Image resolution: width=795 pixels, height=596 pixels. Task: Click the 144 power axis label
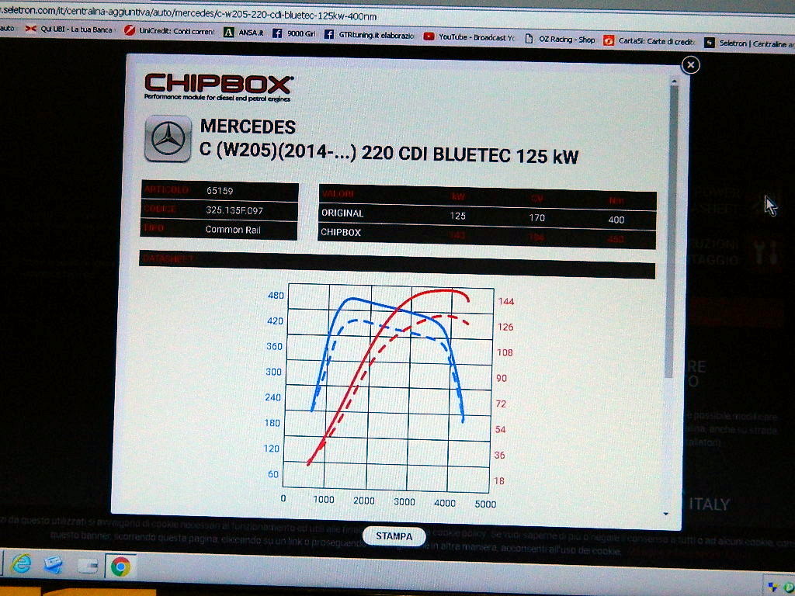506,301
